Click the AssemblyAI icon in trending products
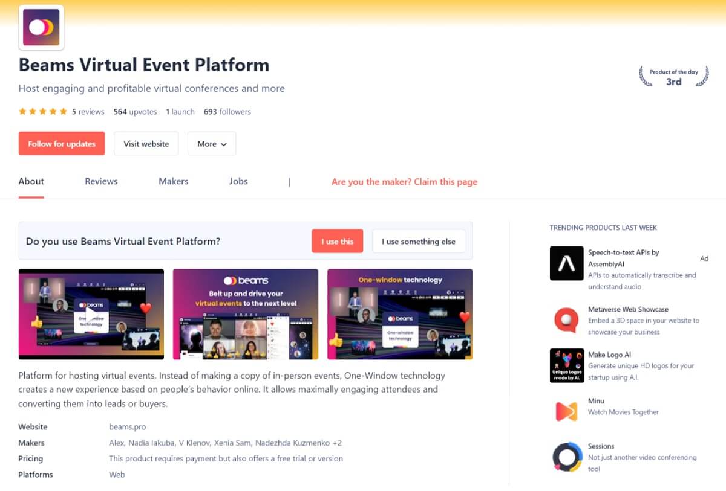This screenshot has height=491, width=726. (x=566, y=263)
